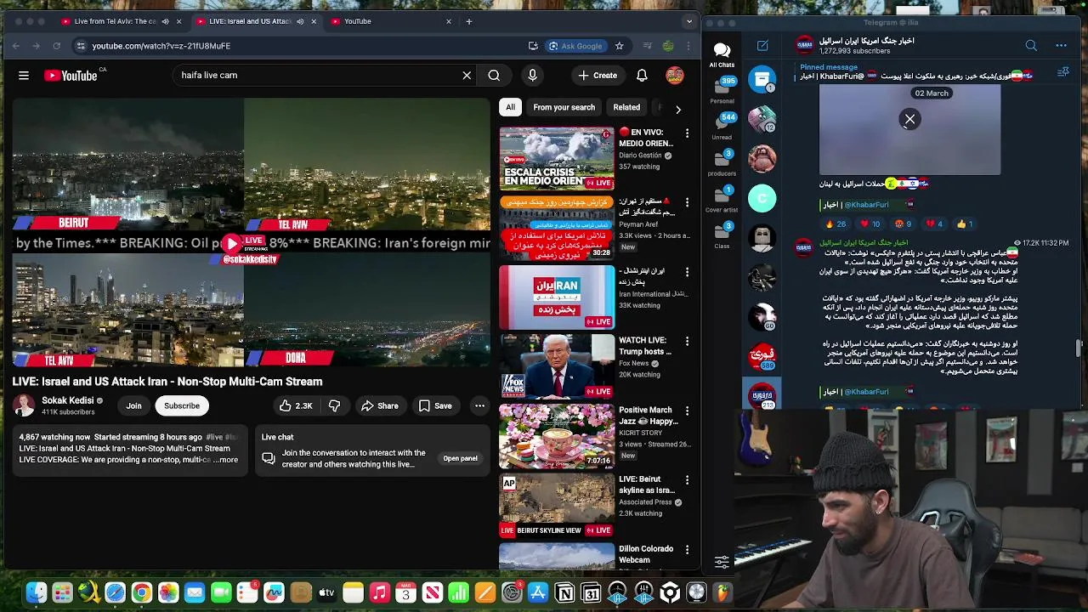Screen dimensions: 1088x612
Task: Open YouTube notifications bell
Action: (642, 76)
